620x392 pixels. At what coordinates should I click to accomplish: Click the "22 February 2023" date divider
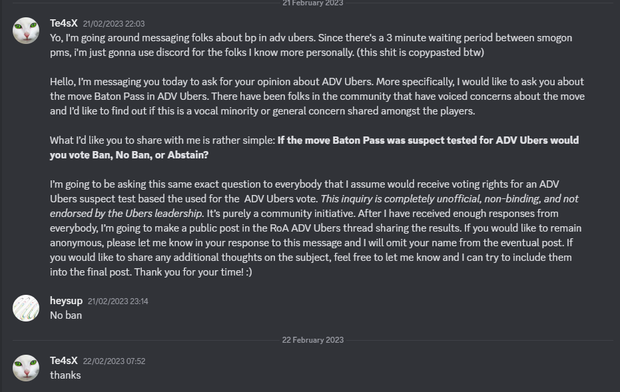click(x=313, y=339)
